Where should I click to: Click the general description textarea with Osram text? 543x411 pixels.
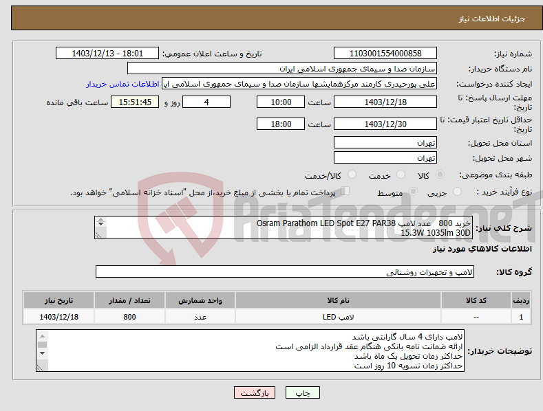[x=284, y=227]
